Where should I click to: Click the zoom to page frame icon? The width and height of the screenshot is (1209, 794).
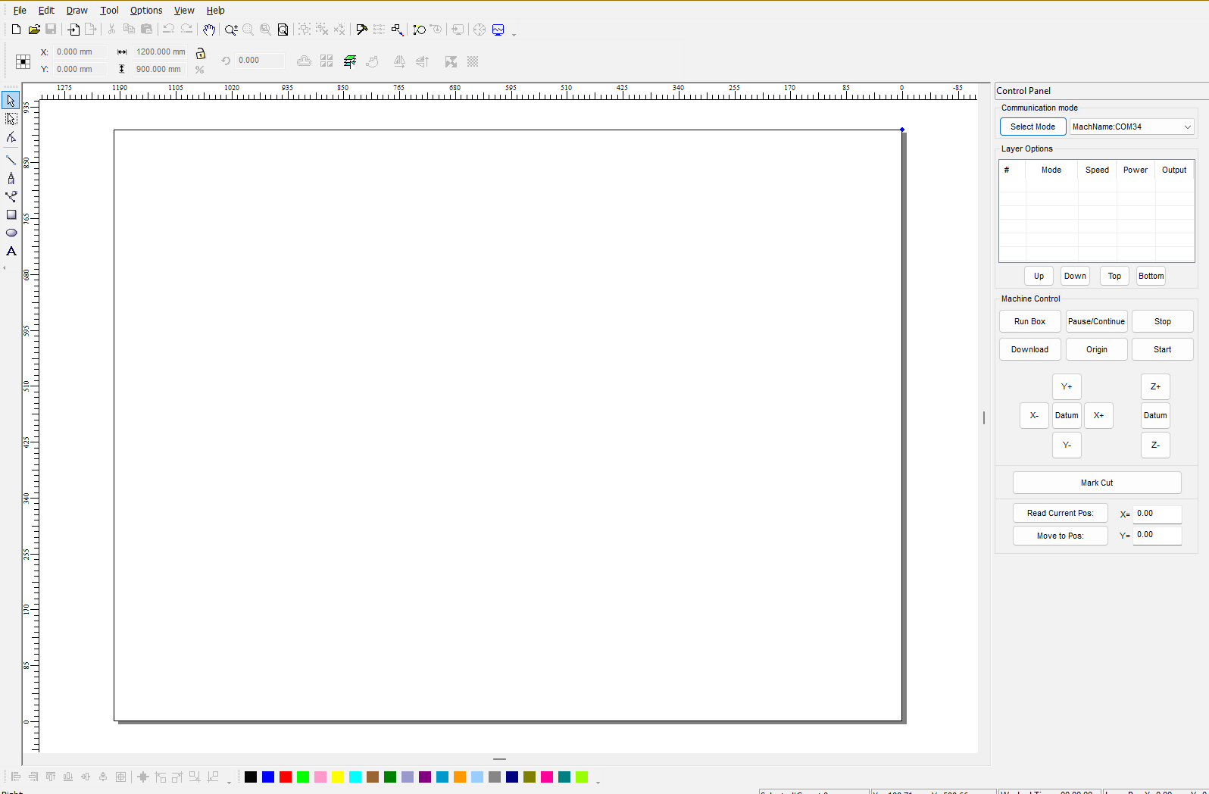tap(283, 30)
